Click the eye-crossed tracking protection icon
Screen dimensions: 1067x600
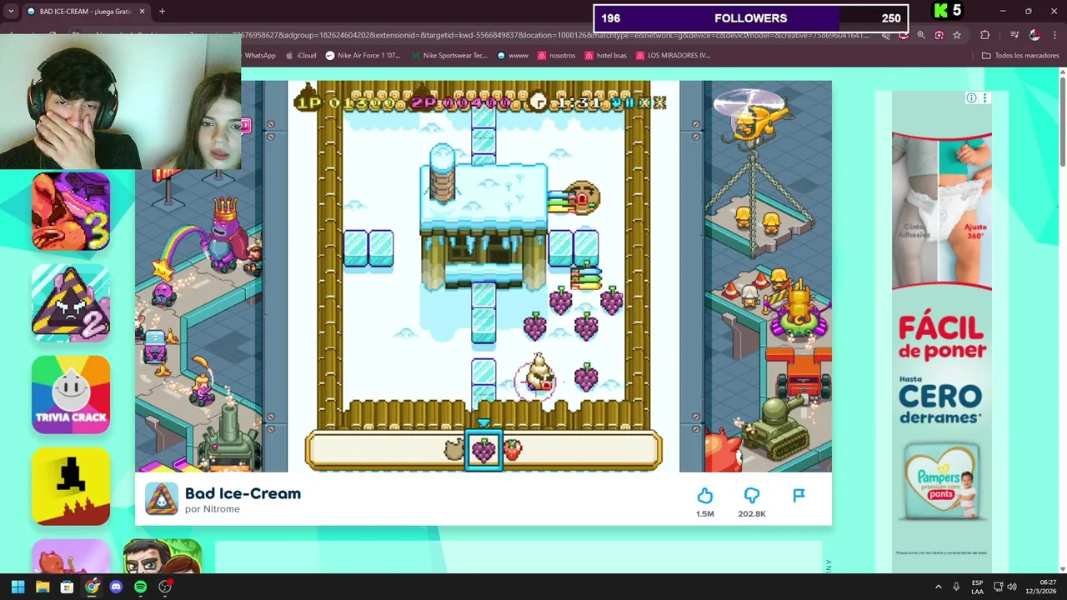885,35
